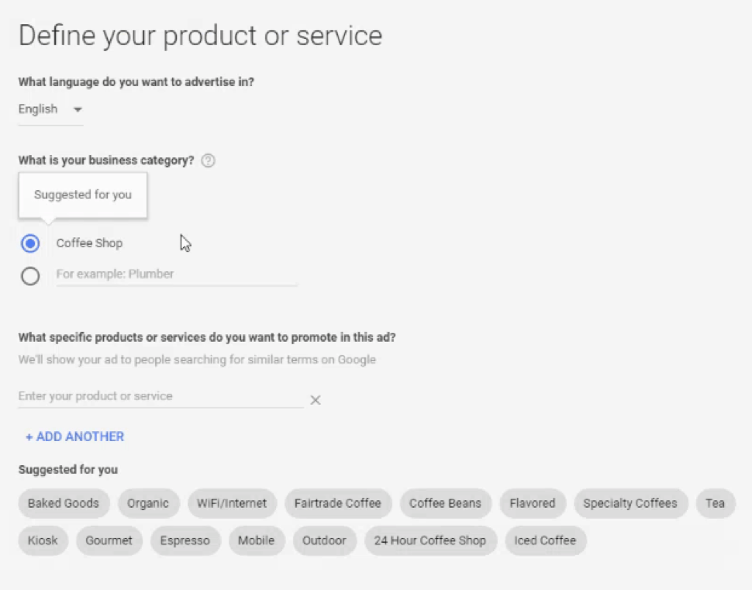Click the Iced Coffee suggestion chip

point(545,540)
